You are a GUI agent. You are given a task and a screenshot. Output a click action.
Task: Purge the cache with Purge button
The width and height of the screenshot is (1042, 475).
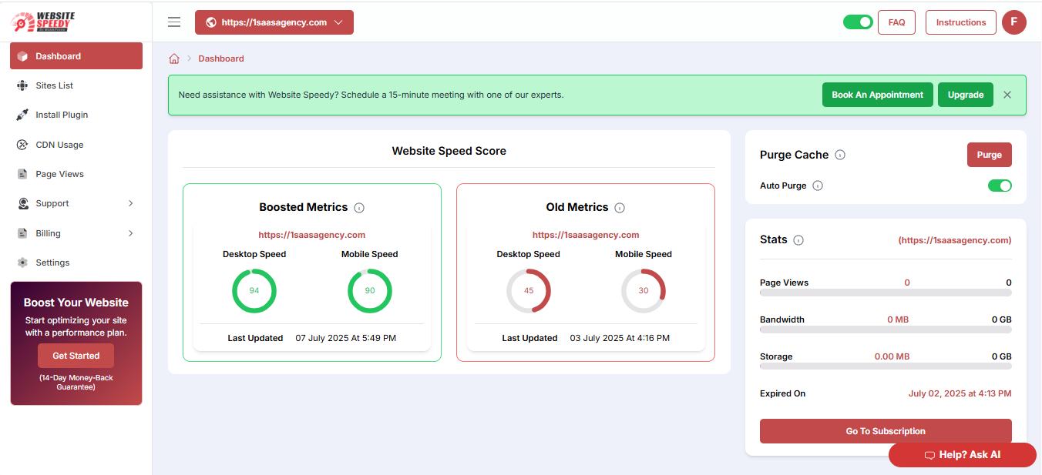coord(990,155)
